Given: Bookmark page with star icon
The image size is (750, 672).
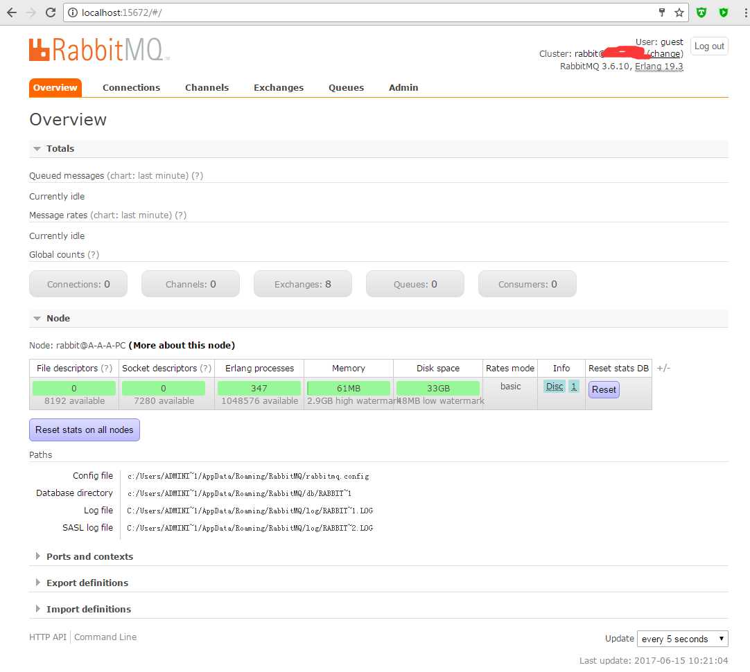Looking at the screenshot, I should click(x=679, y=12).
